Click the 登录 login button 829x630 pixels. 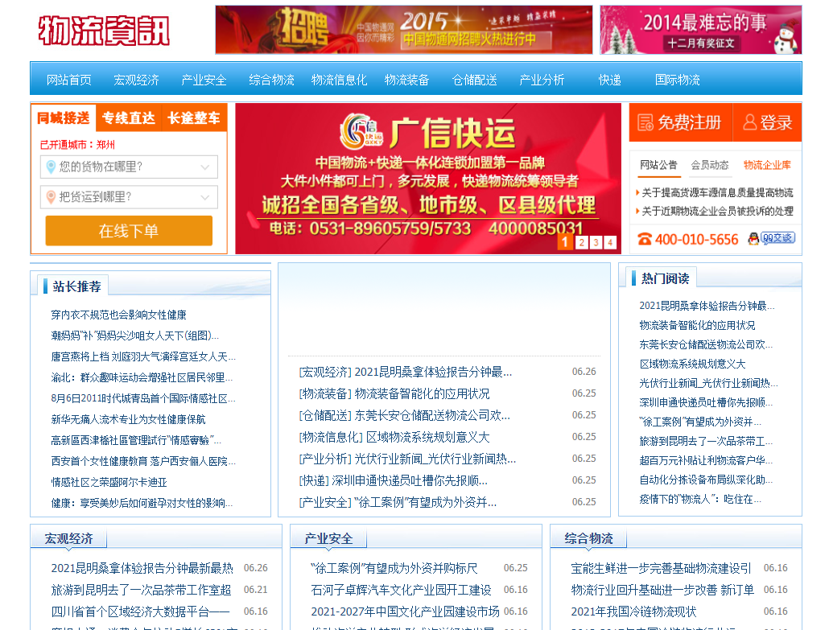pyautogui.click(x=768, y=122)
